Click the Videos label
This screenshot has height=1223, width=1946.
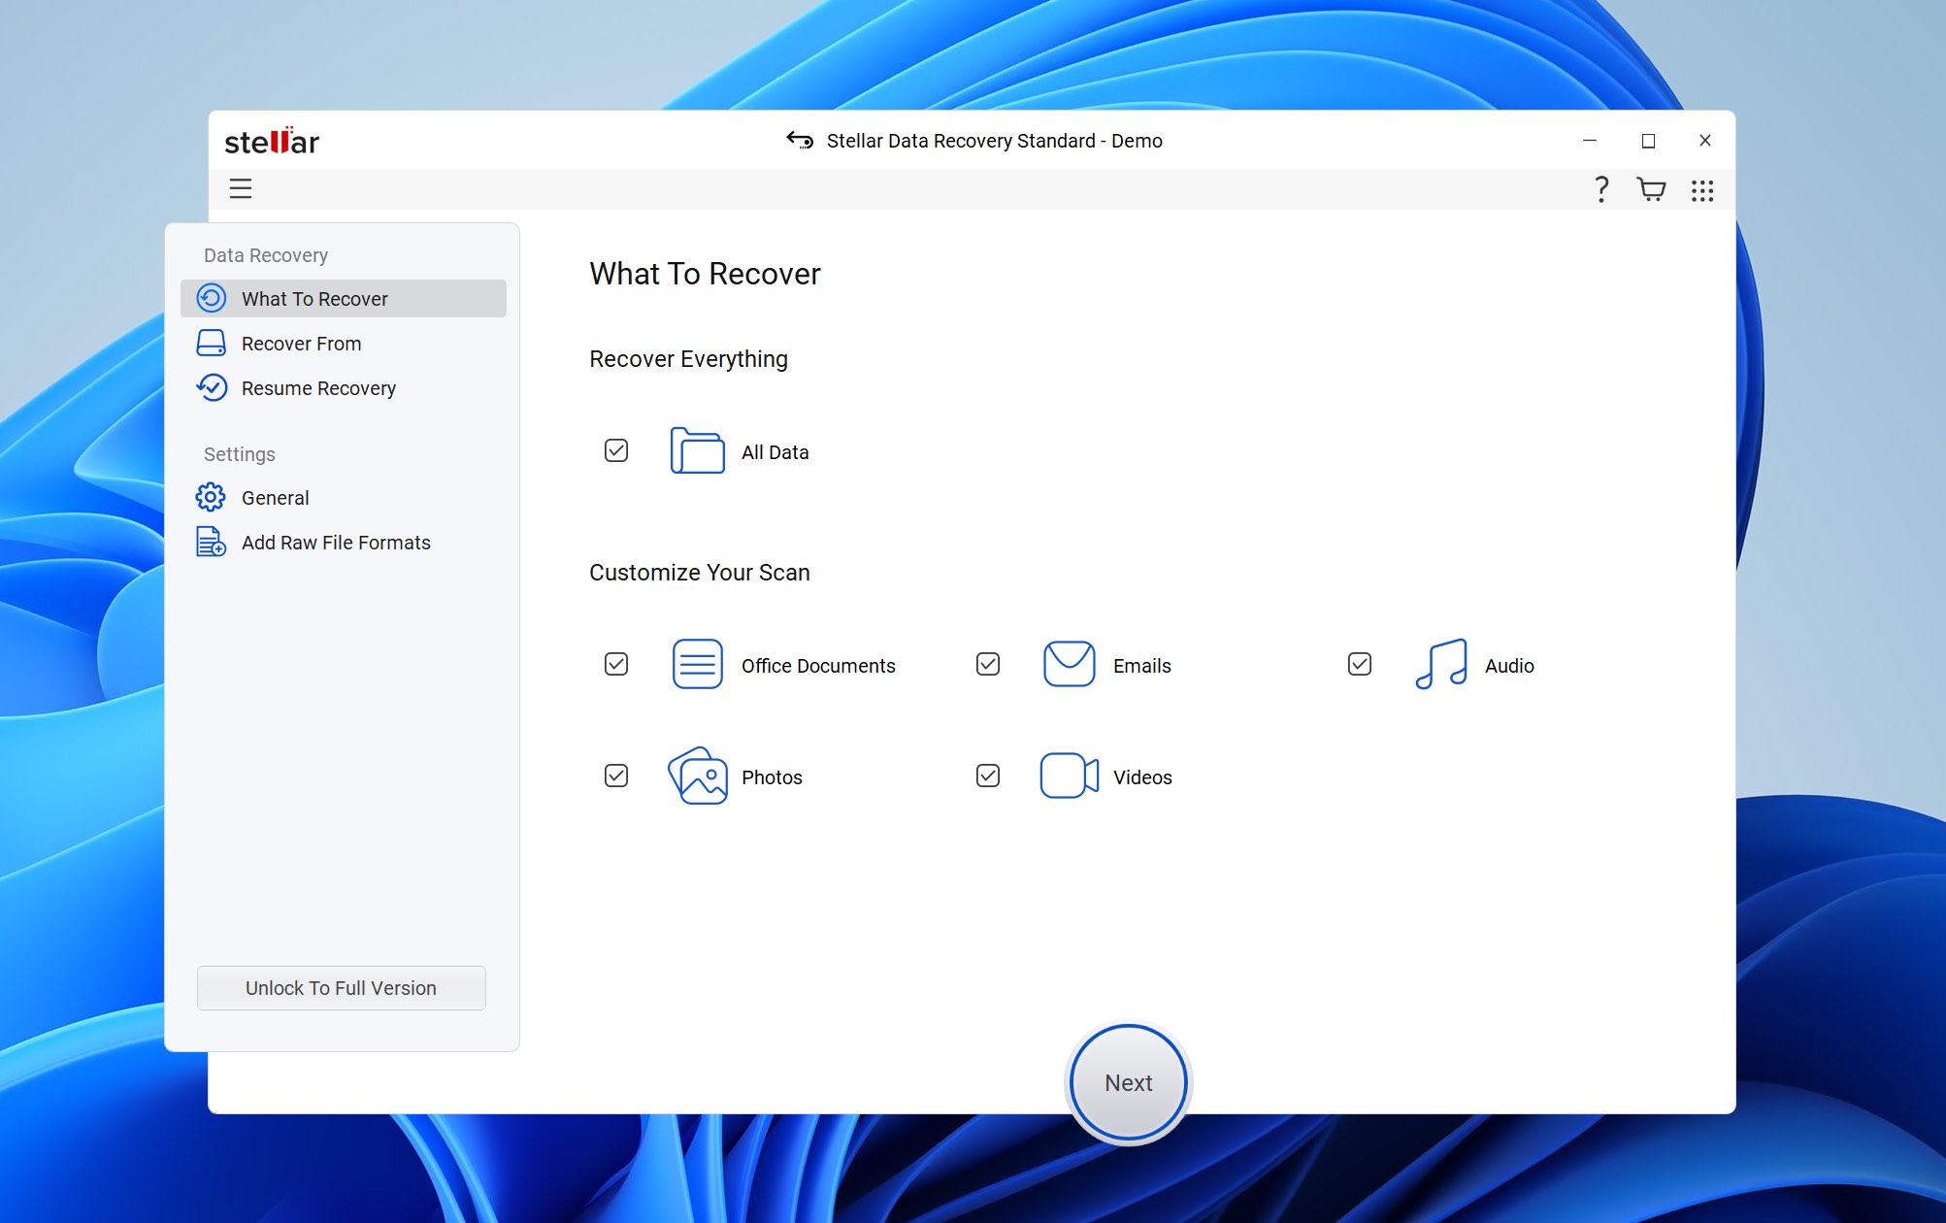tap(1142, 777)
